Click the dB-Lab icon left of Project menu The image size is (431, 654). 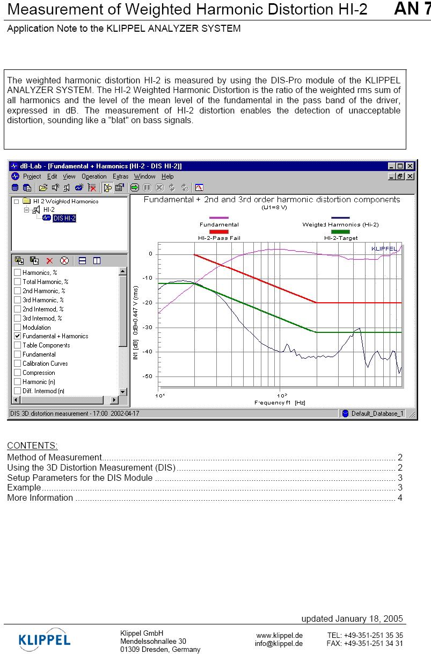[15, 176]
